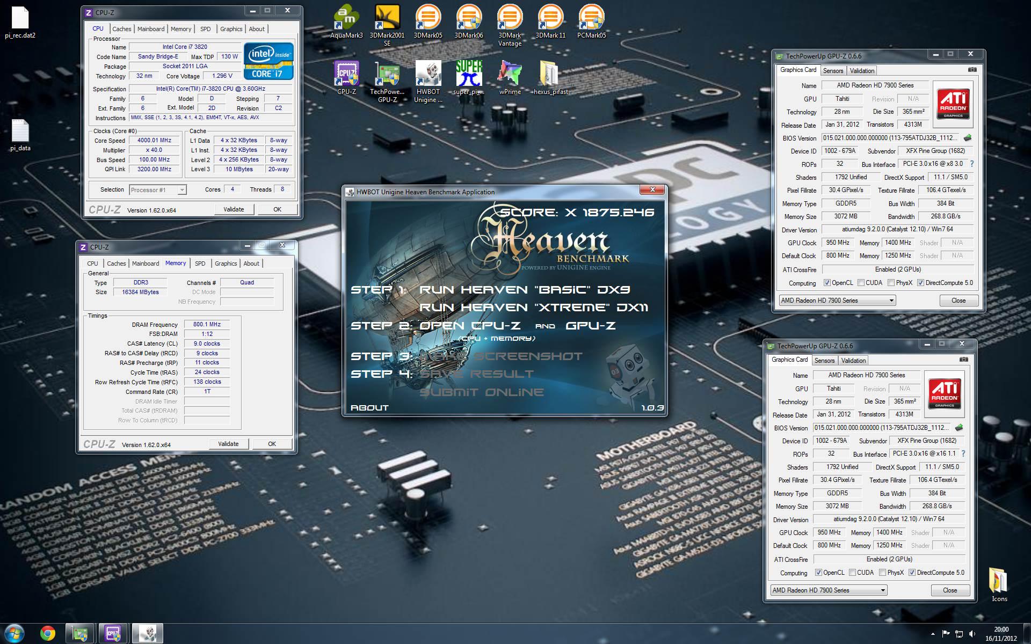Select the pi_data file on desktop
The width and height of the screenshot is (1031, 644).
point(20,135)
